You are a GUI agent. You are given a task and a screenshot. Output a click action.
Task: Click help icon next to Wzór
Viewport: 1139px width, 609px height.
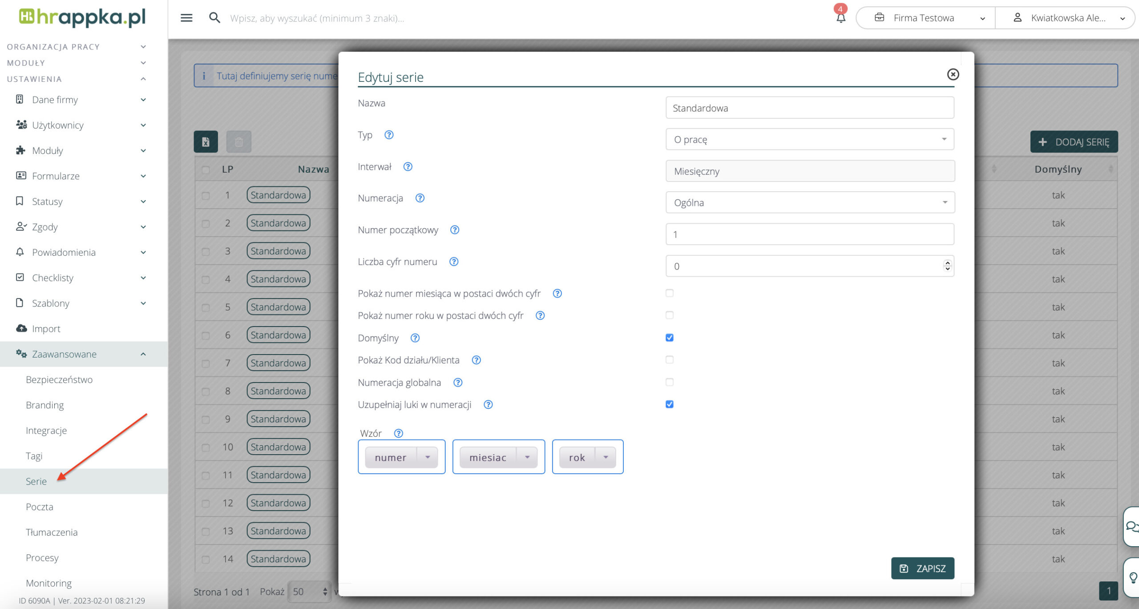pyautogui.click(x=399, y=433)
